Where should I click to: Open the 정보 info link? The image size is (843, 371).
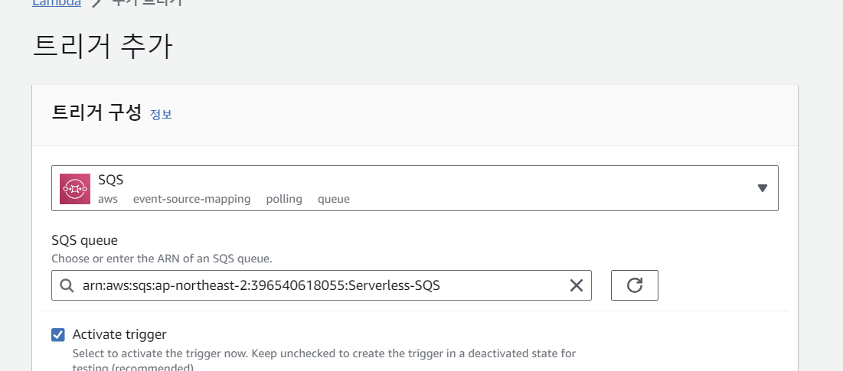pyautogui.click(x=161, y=115)
